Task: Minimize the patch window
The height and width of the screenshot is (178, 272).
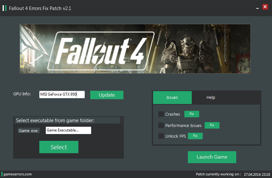Action: pyautogui.click(x=257, y=8)
